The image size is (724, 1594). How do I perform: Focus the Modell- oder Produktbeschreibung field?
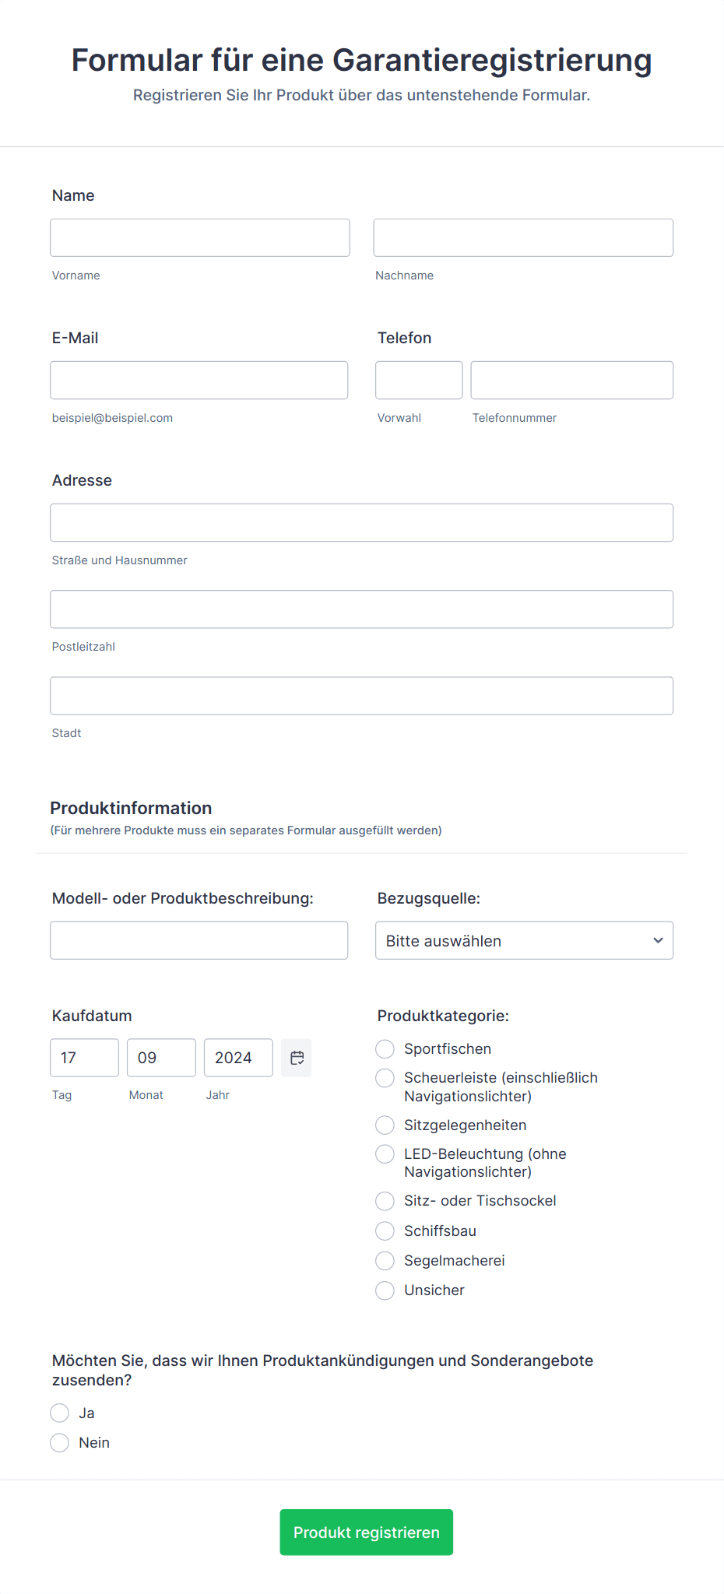coord(199,940)
